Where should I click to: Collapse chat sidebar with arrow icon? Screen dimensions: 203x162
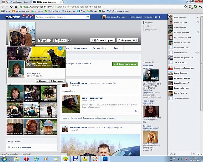tap(198, 154)
